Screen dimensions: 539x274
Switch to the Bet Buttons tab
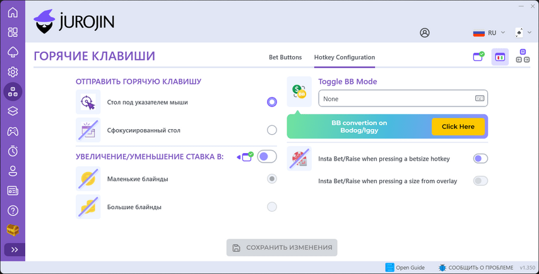285,57
